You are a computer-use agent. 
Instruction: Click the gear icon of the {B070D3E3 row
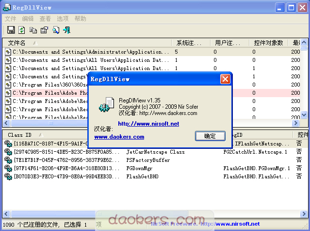tap(8, 176)
